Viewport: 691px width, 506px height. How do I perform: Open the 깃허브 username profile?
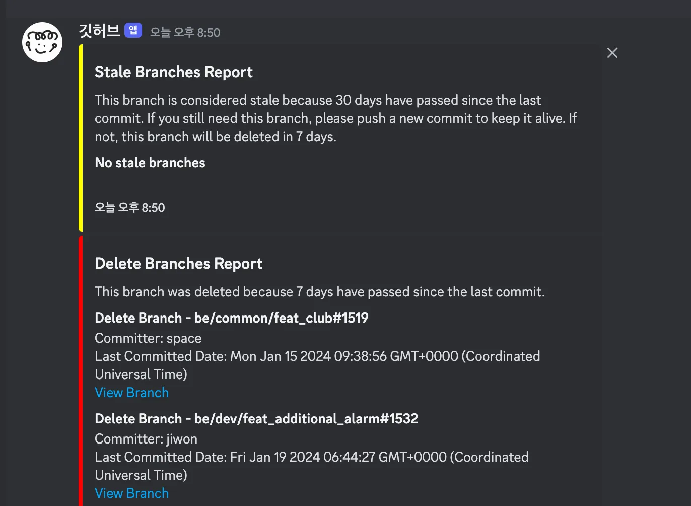(99, 31)
